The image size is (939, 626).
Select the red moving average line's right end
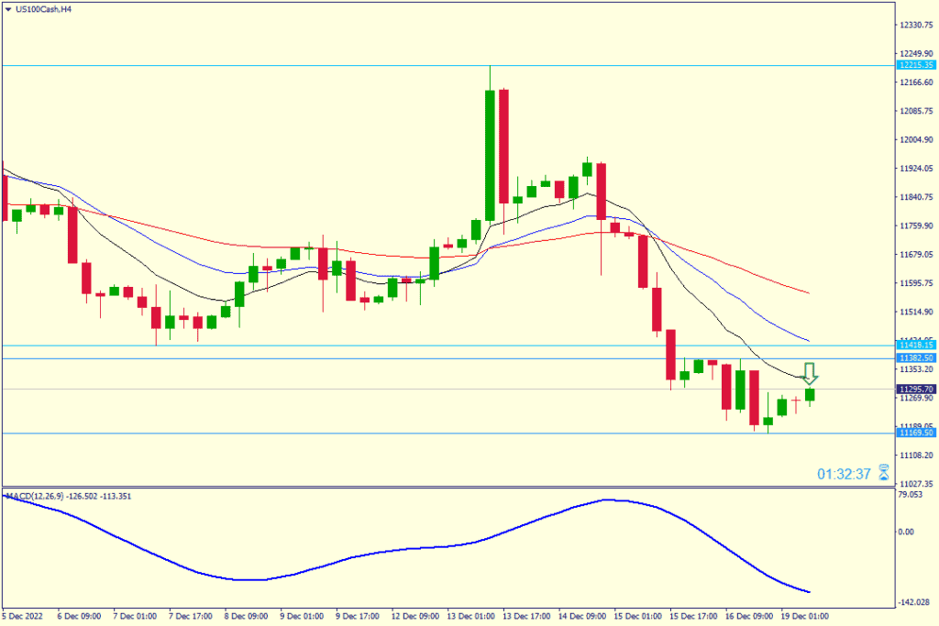[x=806, y=292]
